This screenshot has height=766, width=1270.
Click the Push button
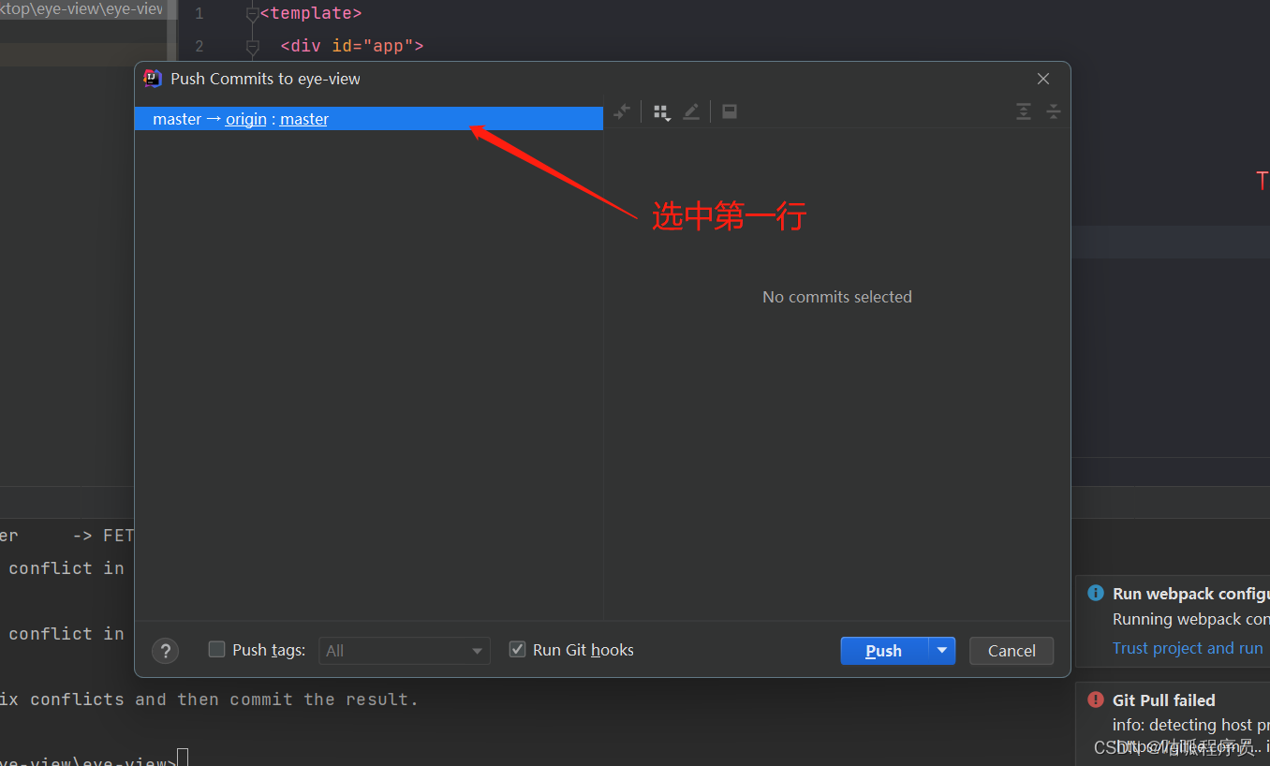(884, 651)
